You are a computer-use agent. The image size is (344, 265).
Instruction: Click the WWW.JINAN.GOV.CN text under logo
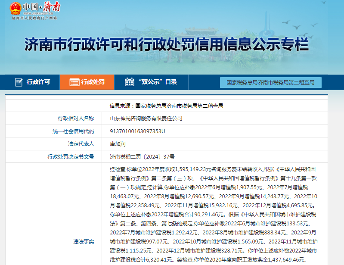[38, 14]
